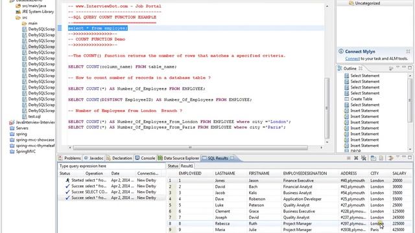
Task: Click the editor vertical scrollbar
Action: 327,108
